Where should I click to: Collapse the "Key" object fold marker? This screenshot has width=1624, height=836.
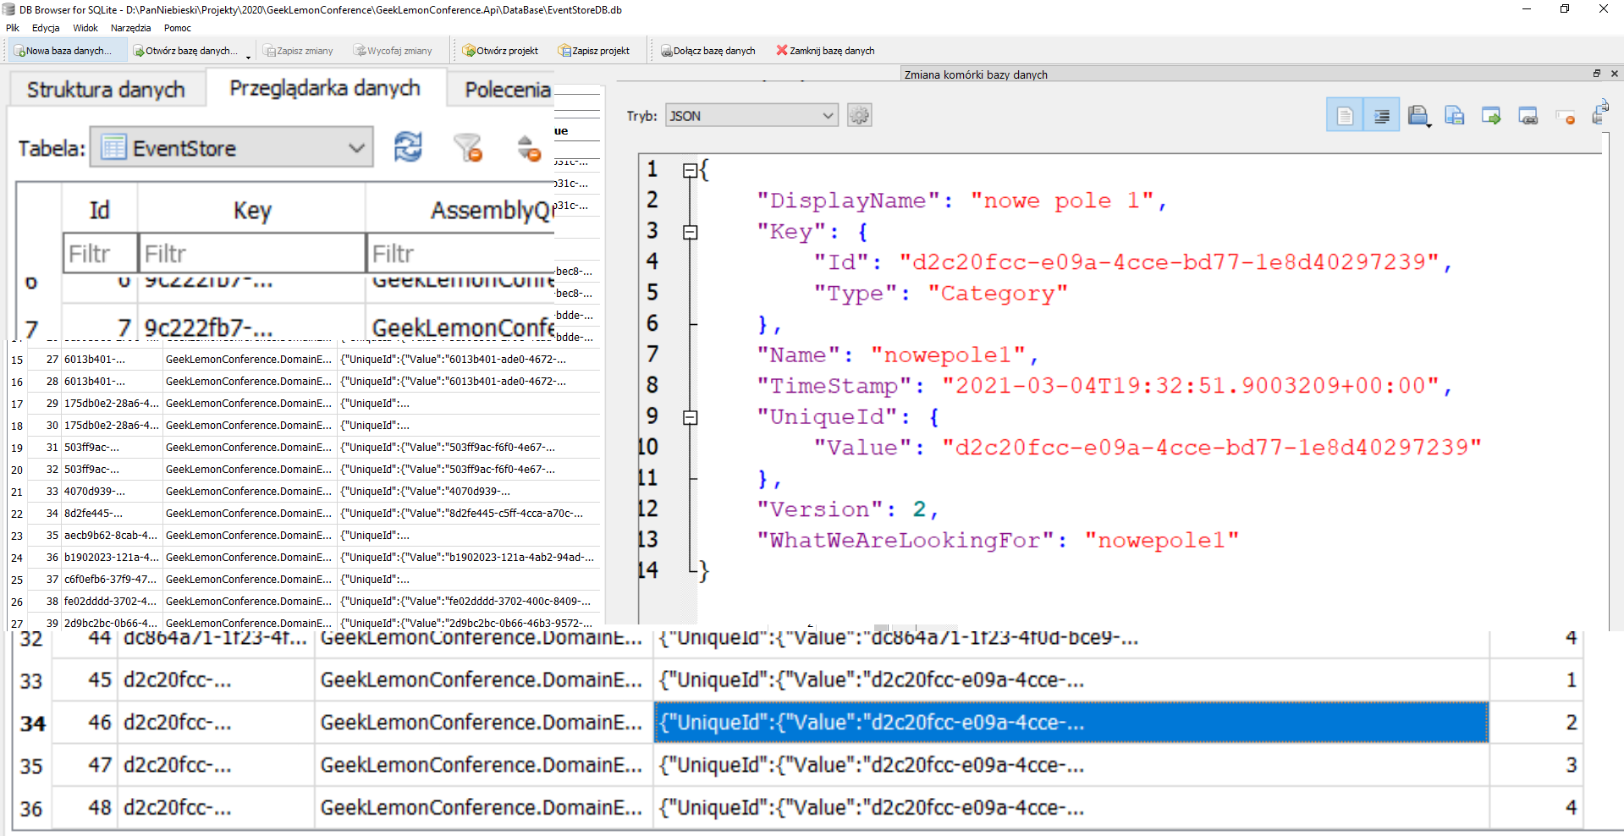690,232
